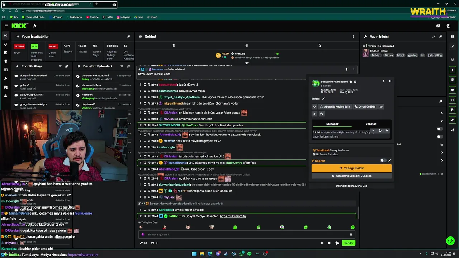
Task: Click the justchatting tag
Action: point(435,56)
